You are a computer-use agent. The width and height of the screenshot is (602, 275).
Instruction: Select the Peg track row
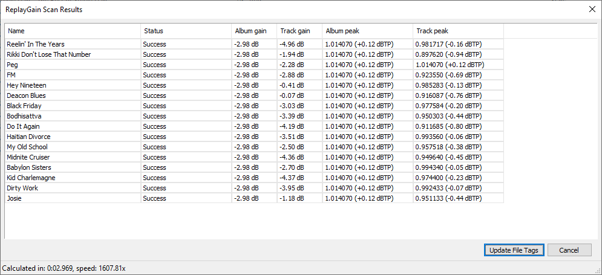point(254,65)
